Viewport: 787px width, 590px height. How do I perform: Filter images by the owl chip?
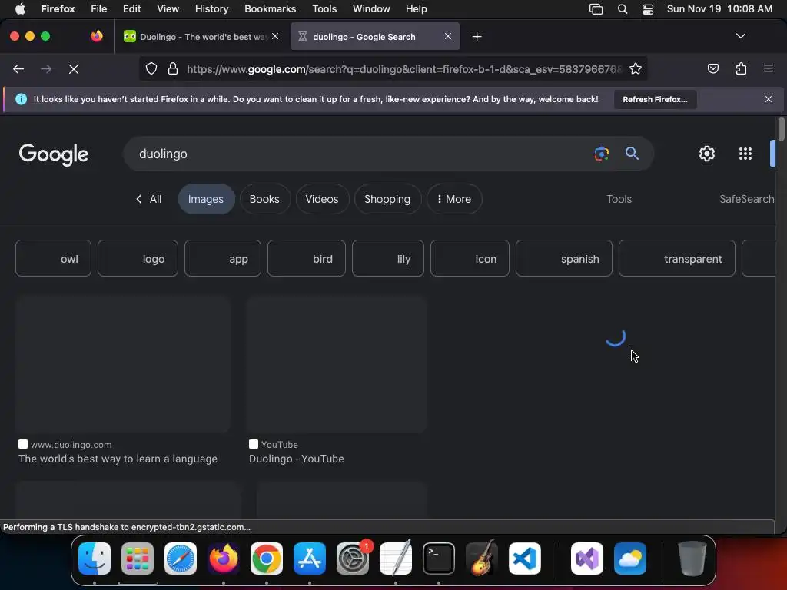(53, 258)
